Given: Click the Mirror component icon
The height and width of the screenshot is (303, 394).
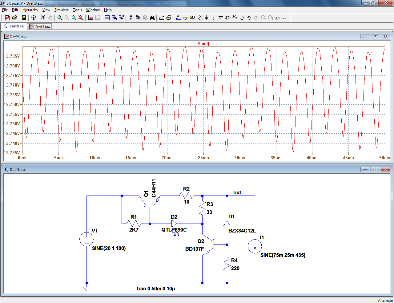Looking at the screenshot, I should click(270, 18).
